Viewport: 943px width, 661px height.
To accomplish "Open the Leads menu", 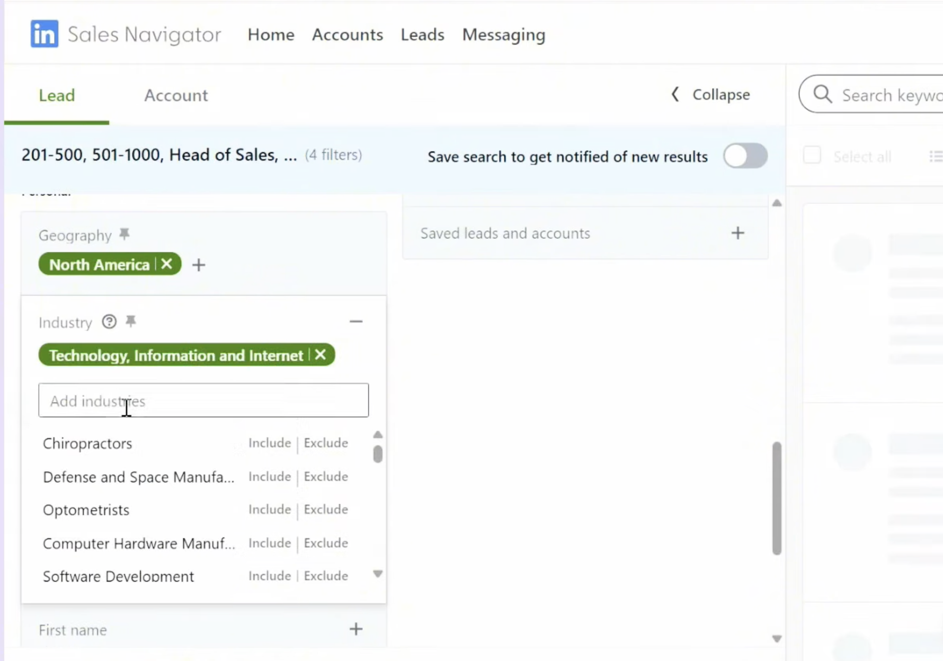I will pyautogui.click(x=422, y=35).
